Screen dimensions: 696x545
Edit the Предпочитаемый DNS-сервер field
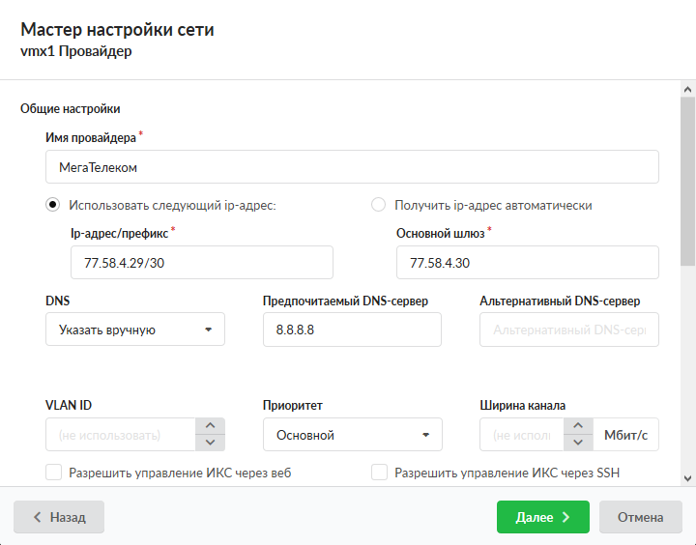[x=352, y=330]
